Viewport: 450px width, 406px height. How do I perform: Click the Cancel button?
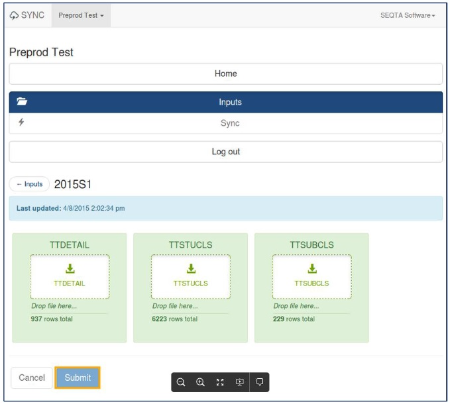(32, 378)
